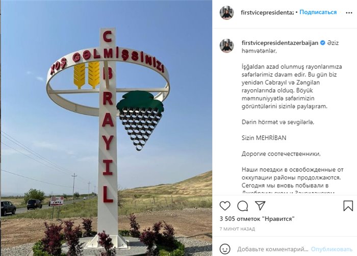Follow account via Подписаться link
The width and height of the screenshot is (357, 256).
(318, 12)
